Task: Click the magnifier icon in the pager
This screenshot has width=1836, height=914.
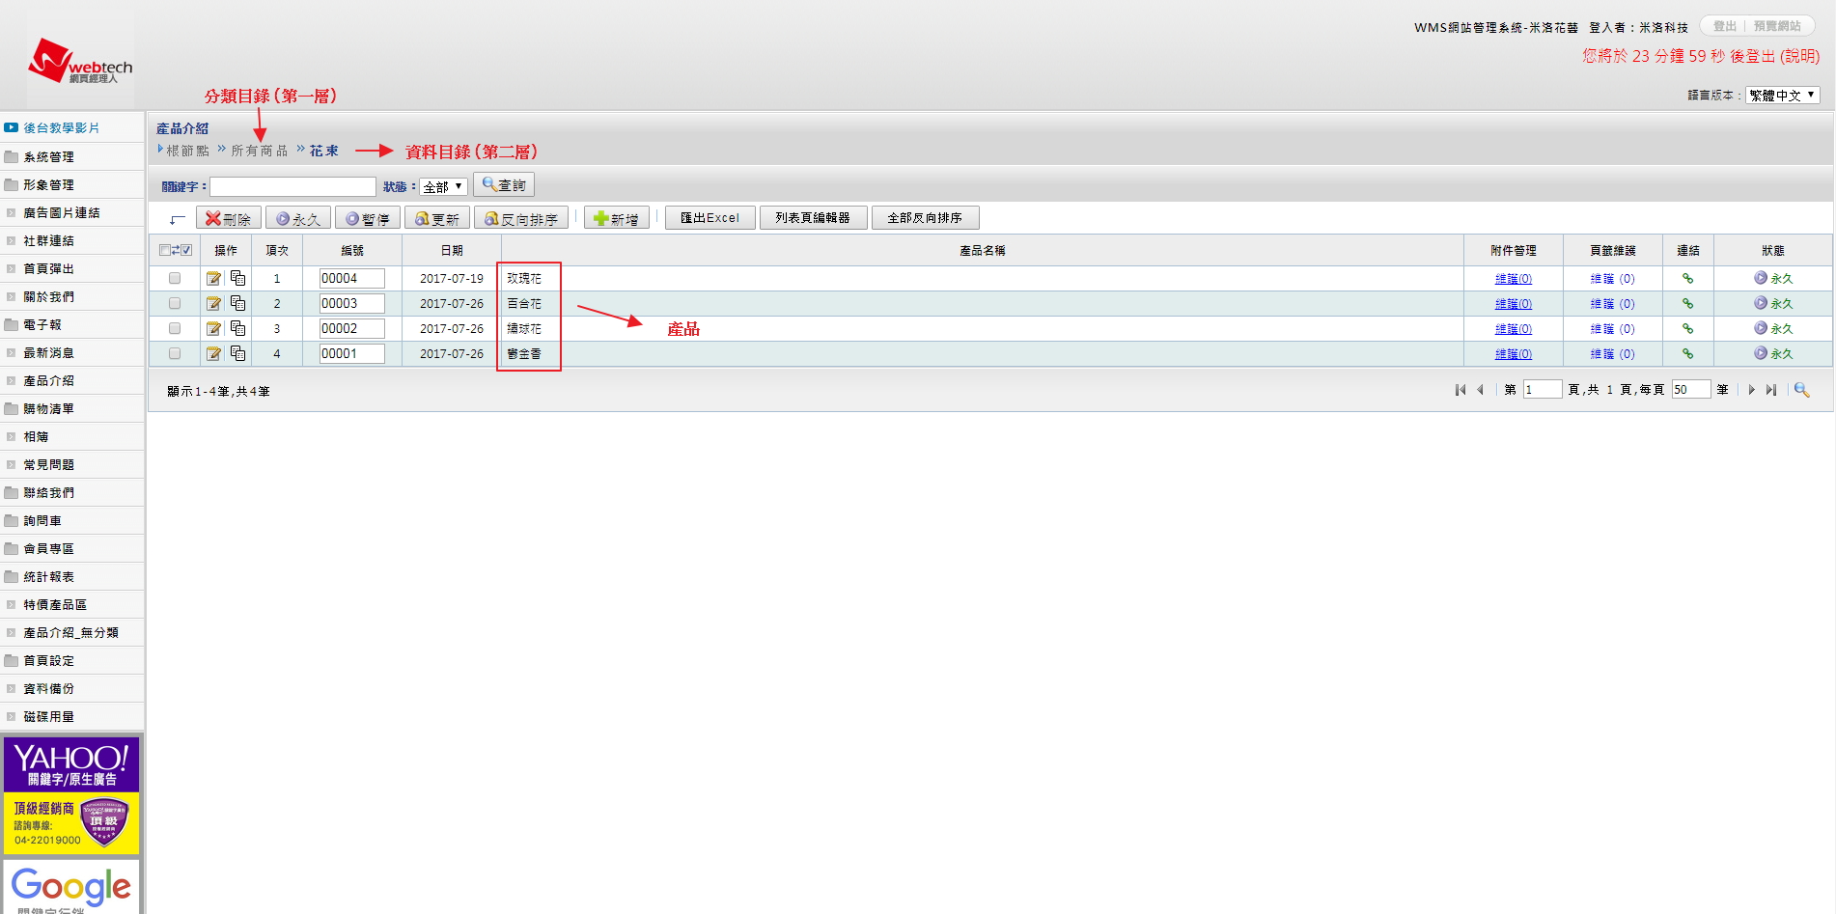Action: click(x=1801, y=390)
